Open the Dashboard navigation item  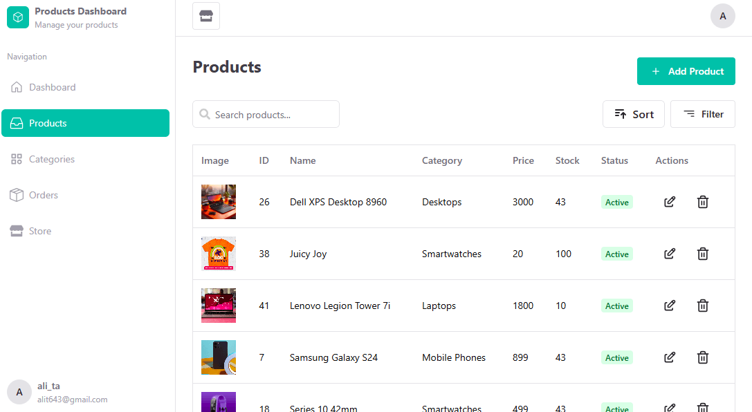(x=85, y=87)
